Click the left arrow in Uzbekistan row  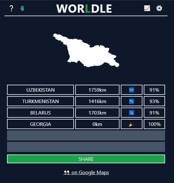point(131,90)
